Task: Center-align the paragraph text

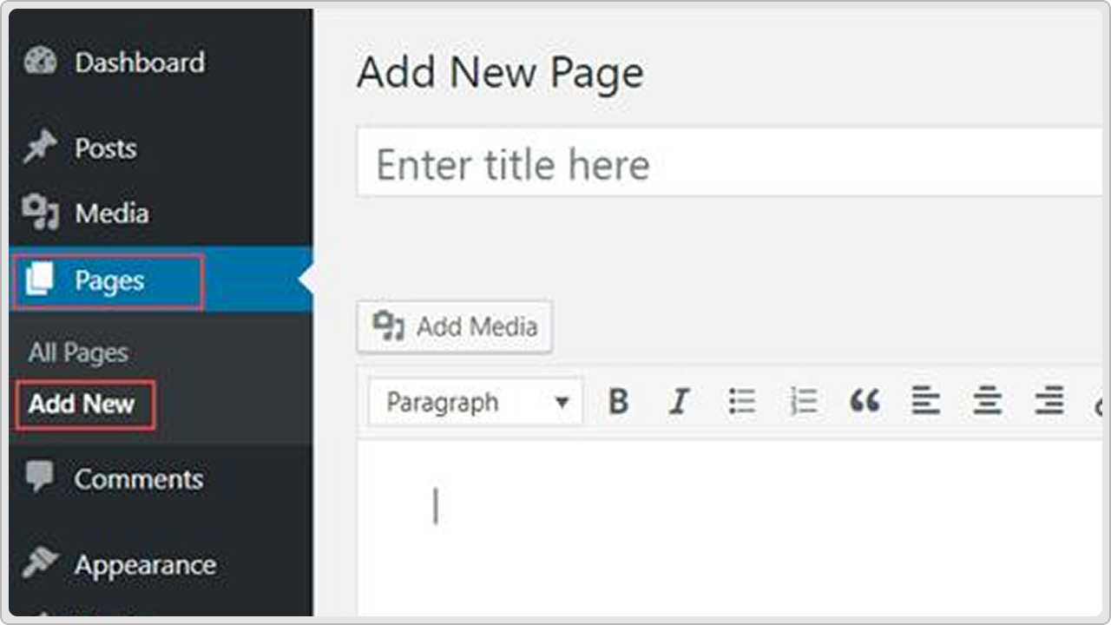Action: click(x=988, y=401)
